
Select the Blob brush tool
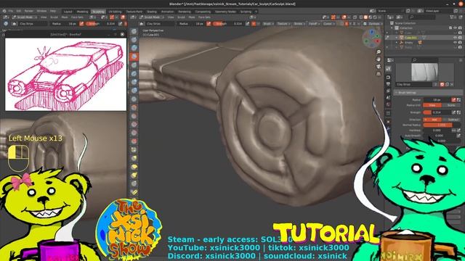coord(134,91)
